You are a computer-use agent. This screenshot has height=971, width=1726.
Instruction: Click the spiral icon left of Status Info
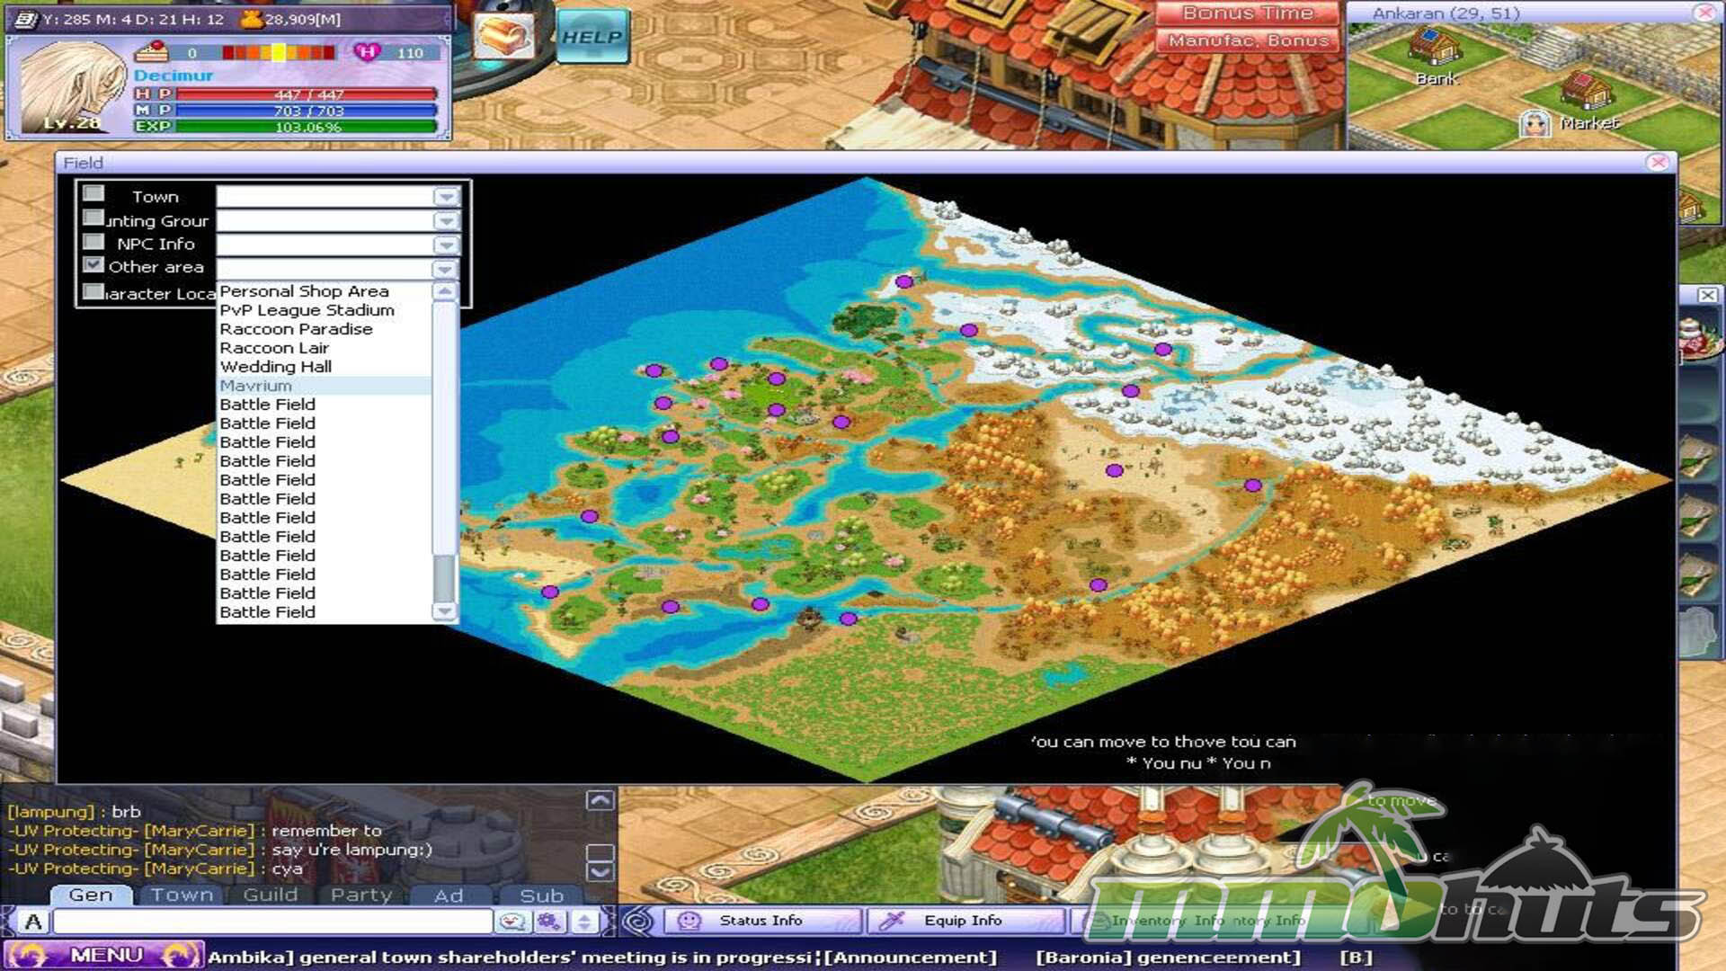click(638, 921)
